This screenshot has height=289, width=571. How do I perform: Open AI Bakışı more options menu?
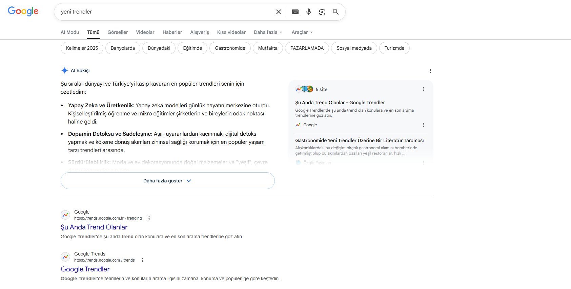[430, 71]
